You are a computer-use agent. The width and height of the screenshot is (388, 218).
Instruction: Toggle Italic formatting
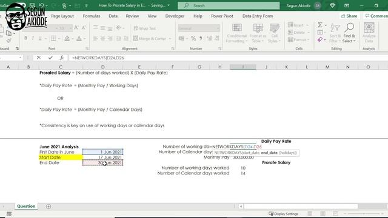coord(33,38)
